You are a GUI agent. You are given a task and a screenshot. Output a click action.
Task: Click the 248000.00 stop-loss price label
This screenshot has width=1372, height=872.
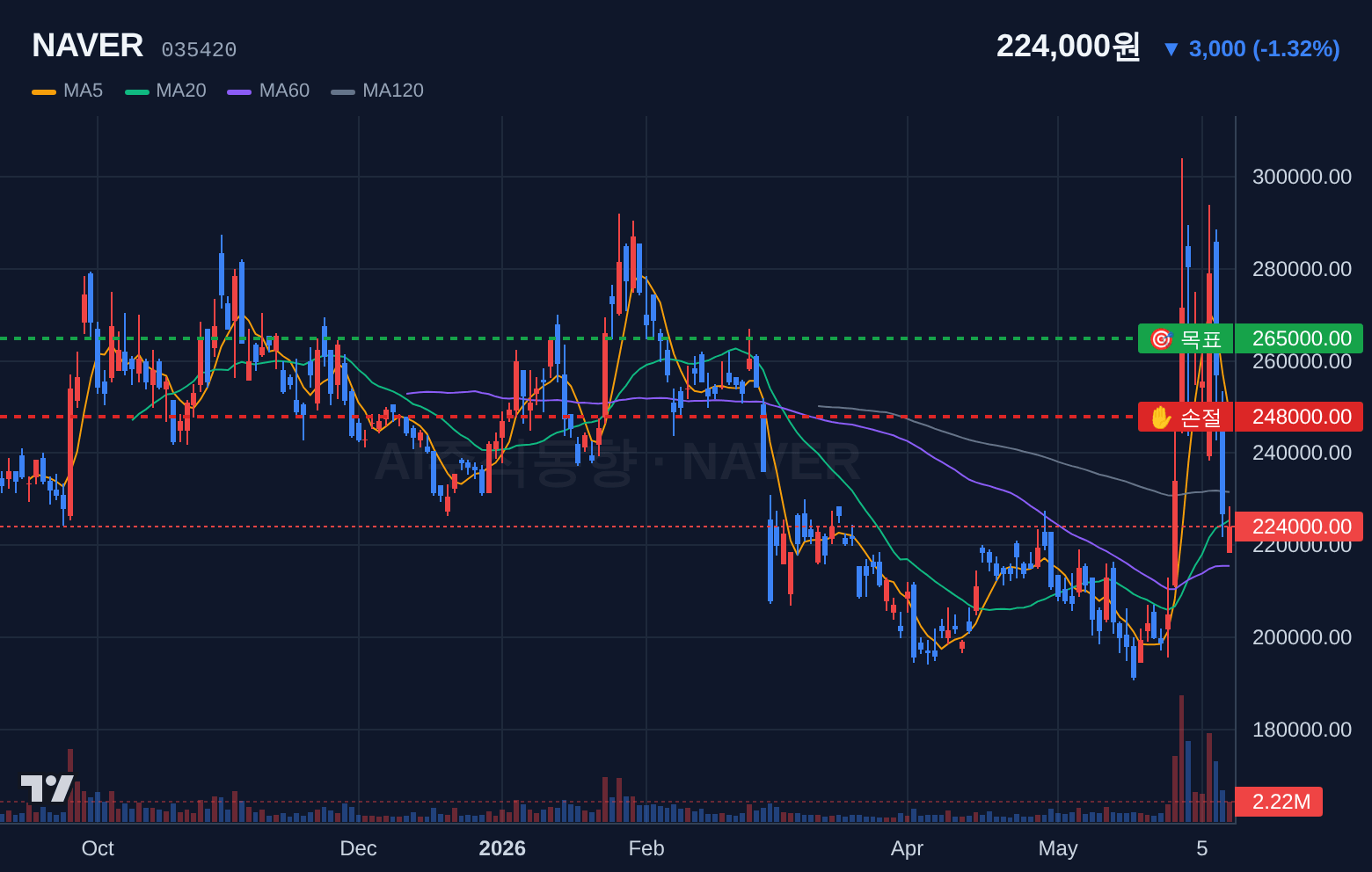point(1299,417)
